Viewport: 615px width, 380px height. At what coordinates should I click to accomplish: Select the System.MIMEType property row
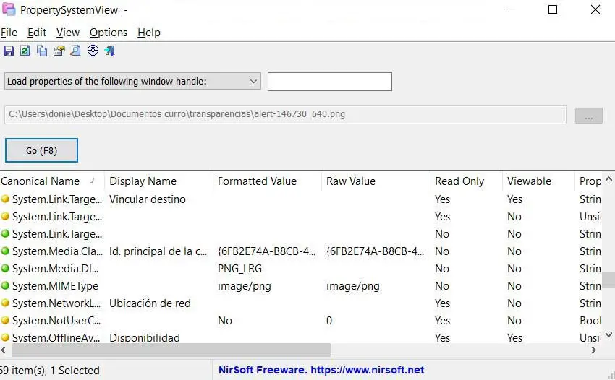tap(55, 286)
